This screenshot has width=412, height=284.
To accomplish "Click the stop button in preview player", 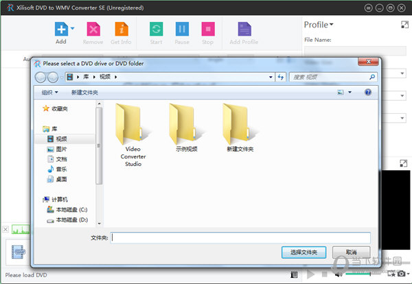I will coord(325,274).
